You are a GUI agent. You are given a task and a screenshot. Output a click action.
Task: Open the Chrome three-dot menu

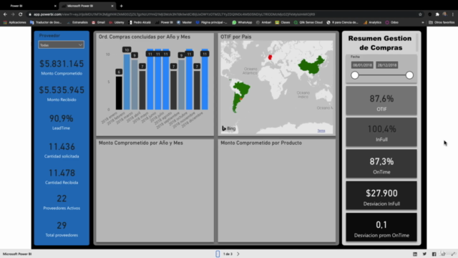(453, 14)
